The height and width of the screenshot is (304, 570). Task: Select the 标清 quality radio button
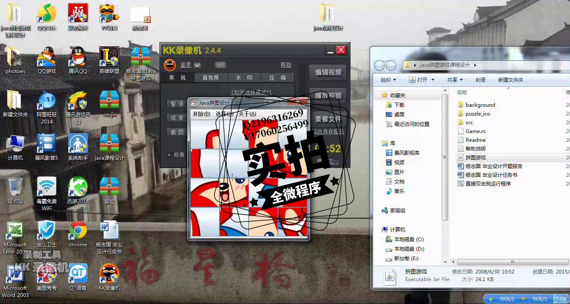click(x=169, y=155)
